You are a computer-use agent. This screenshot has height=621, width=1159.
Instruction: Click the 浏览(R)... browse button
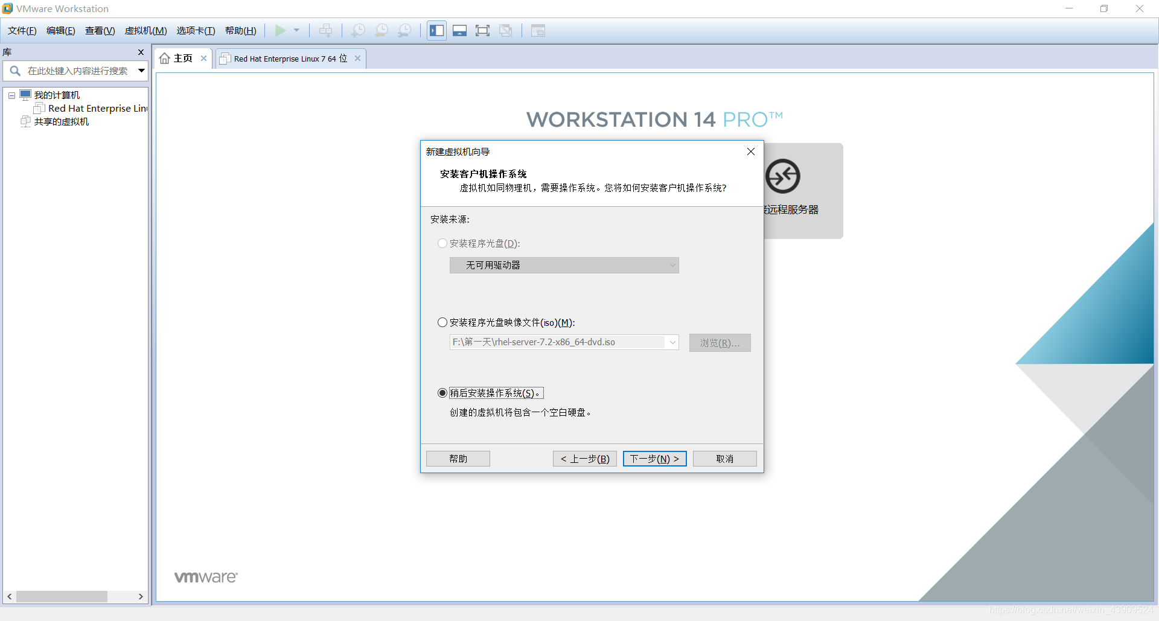tap(720, 343)
